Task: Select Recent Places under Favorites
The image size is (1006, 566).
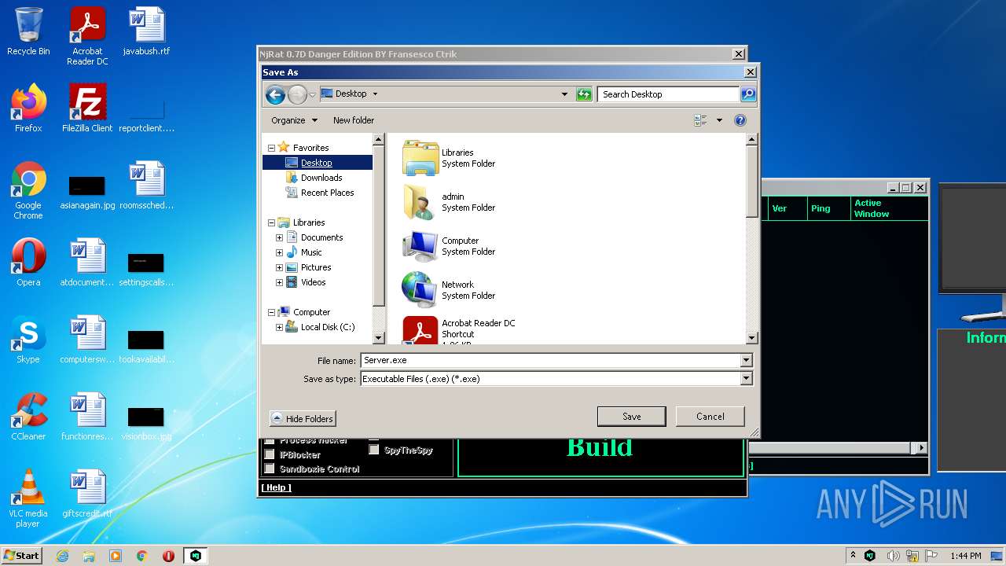Action: coord(327,193)
